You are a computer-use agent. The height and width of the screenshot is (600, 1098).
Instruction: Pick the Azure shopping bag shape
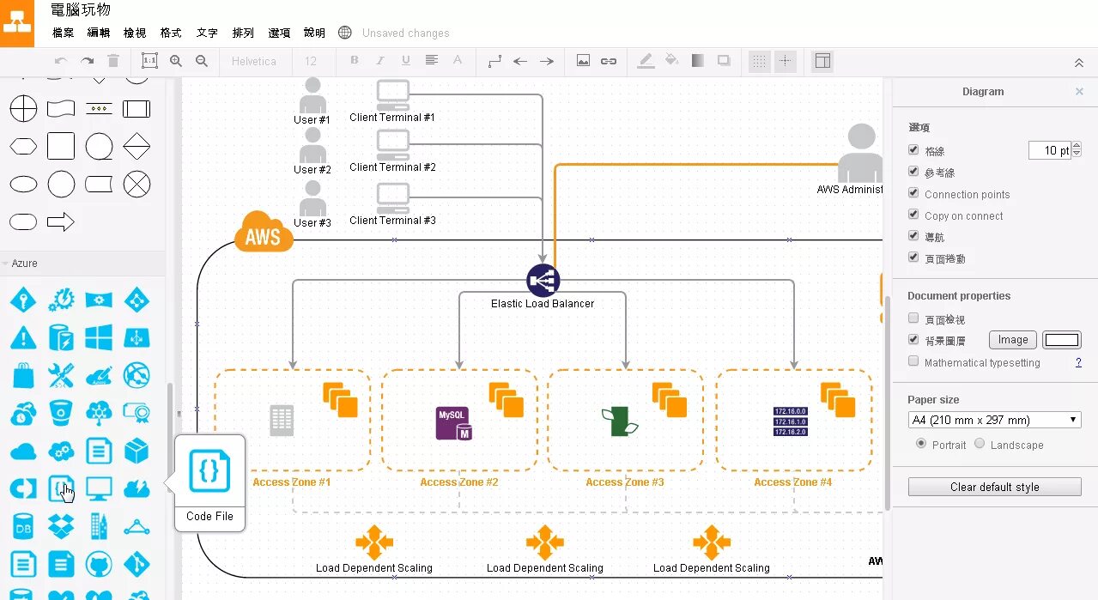(x=23, y=375)
